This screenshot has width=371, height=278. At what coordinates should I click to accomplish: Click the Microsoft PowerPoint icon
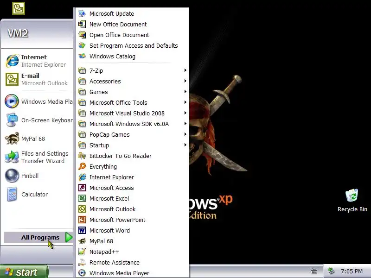(x=82, y=220)
